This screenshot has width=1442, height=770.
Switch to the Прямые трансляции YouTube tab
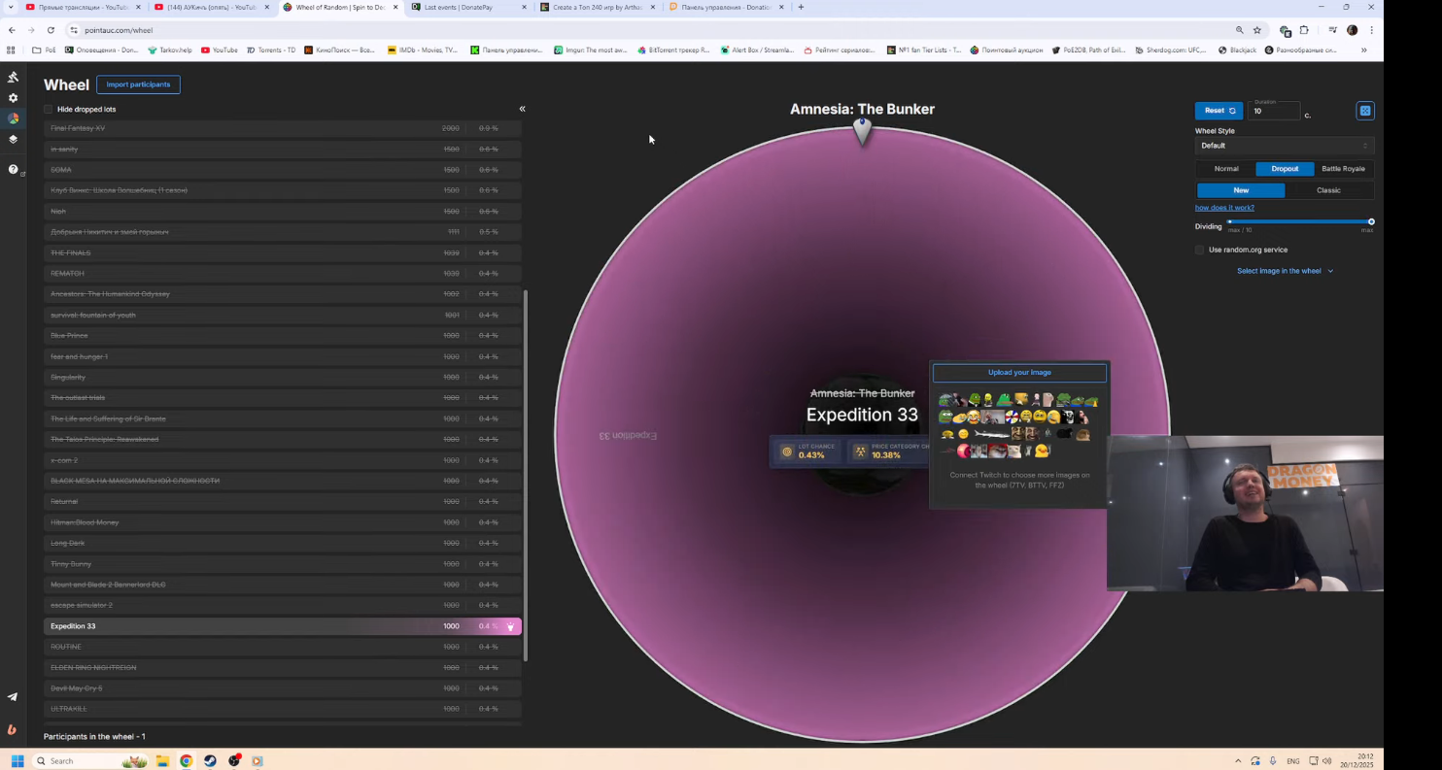pyautogui.click(x=85, y=7)
